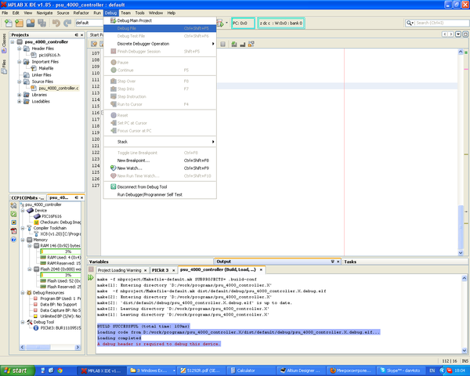Minimize the Projects panel icon
470x376 pixels.
(x=77, y=35)
